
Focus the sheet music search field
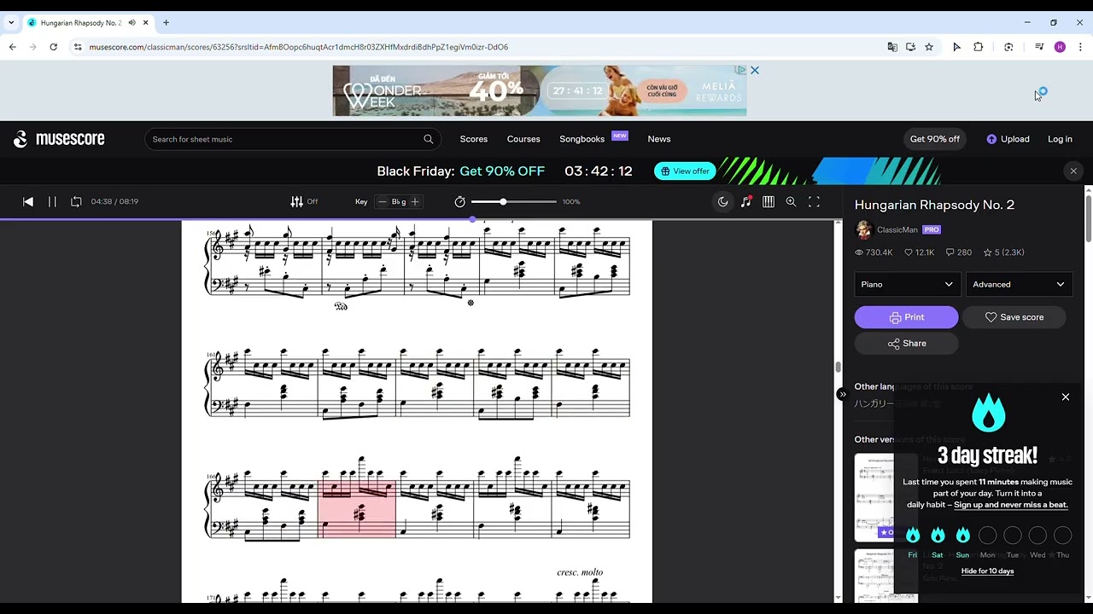click(292, 139)
